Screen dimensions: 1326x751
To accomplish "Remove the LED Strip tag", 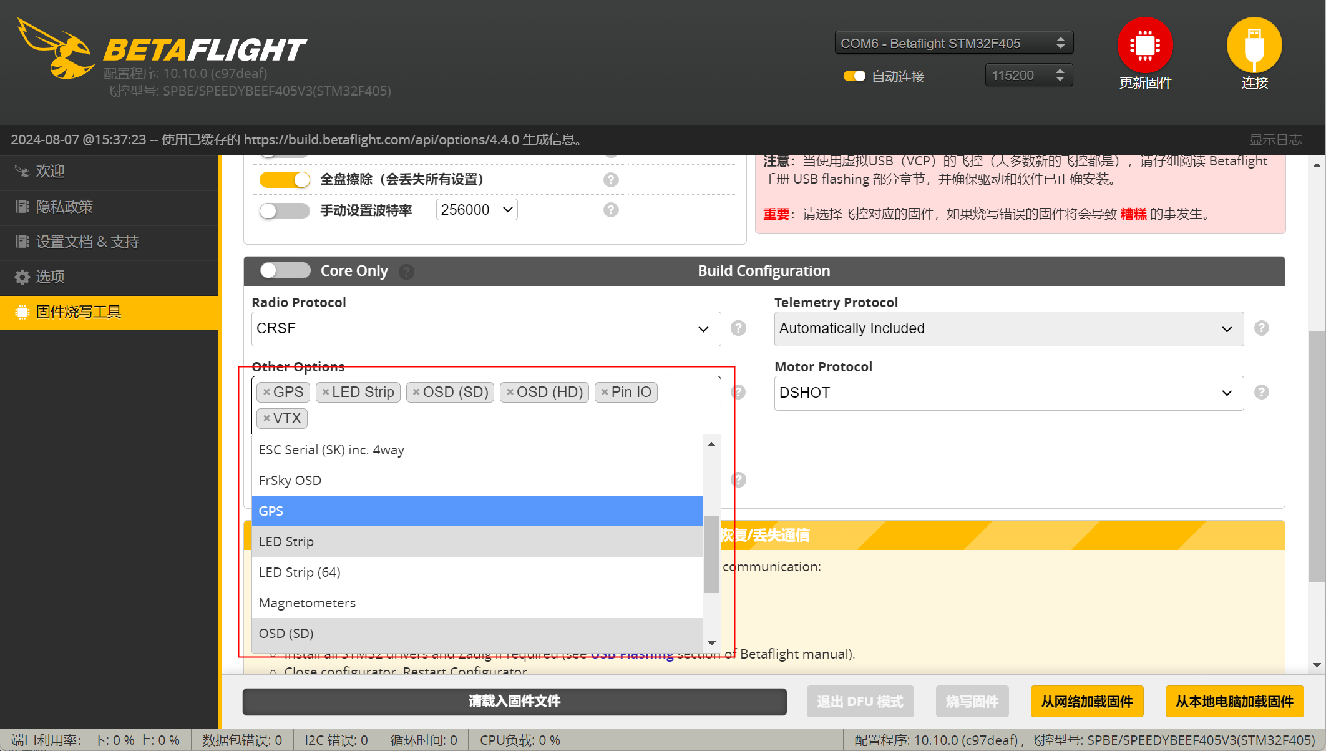I will point(325,392).
